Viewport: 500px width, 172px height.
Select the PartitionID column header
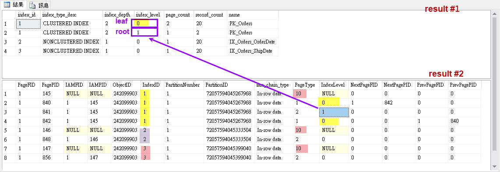point(229,85)
